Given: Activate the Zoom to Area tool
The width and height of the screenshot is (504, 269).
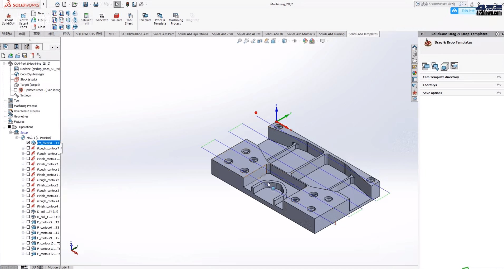Looking at the screenshot, I should [x=246, y=41].
